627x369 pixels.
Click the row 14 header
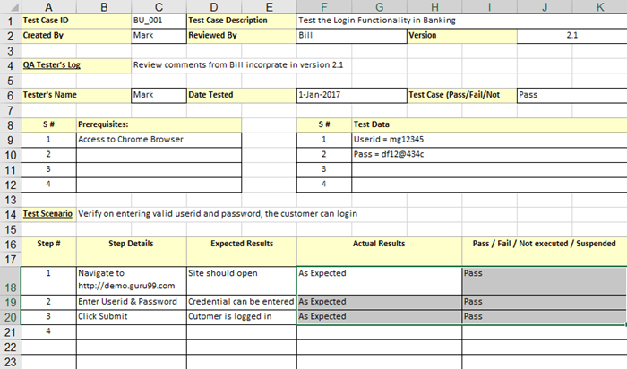(x=9, y=213)
